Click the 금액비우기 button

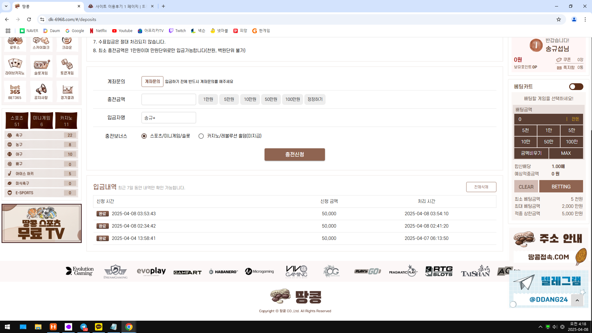point(531,153)
